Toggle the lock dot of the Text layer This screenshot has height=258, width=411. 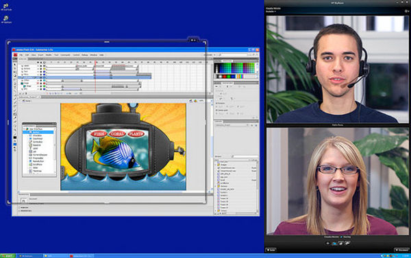pyautogui.click(x=41, y=71)
